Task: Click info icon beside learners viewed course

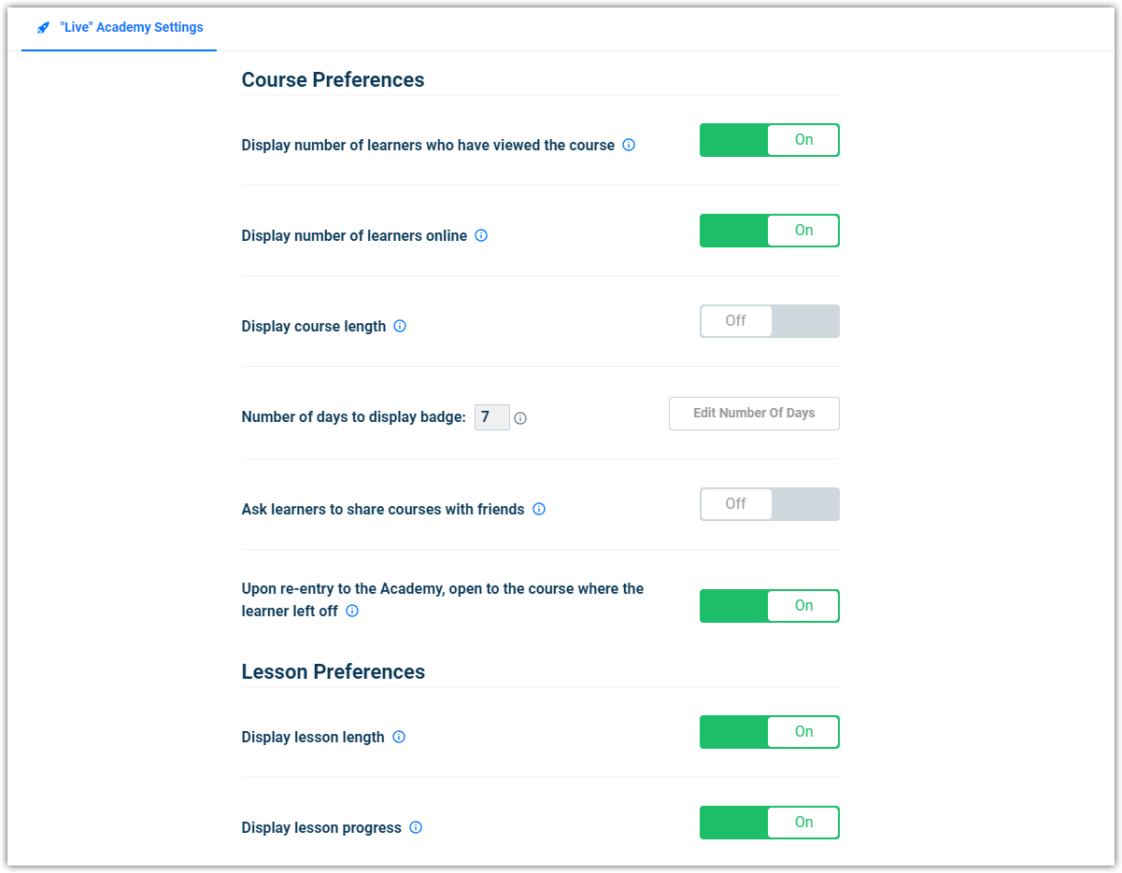Action: [x=629, y=145]
